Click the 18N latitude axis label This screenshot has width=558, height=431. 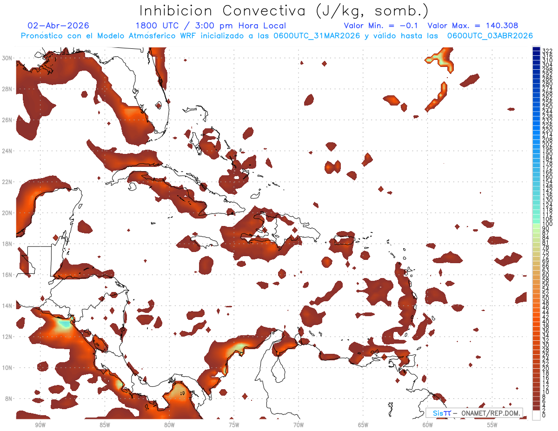pos(7,244)
